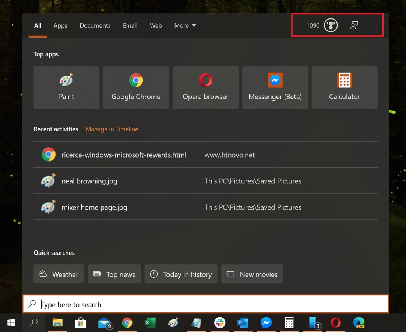Viewport: 406px width, 332px height.
Task: Open Calculator from Top apps
Action: click(345, 88)
